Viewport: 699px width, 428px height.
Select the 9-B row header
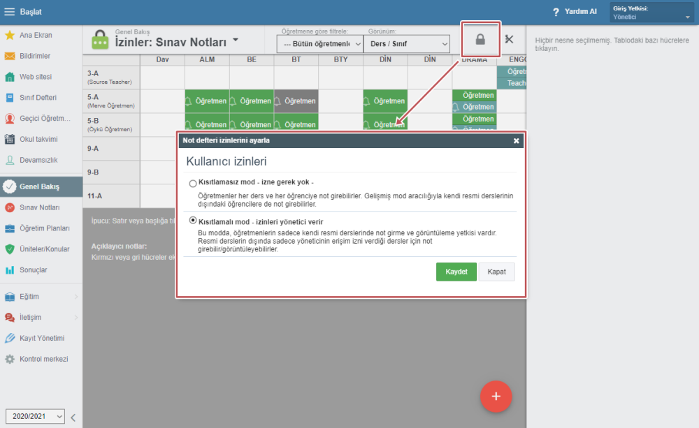click(111, 172)
